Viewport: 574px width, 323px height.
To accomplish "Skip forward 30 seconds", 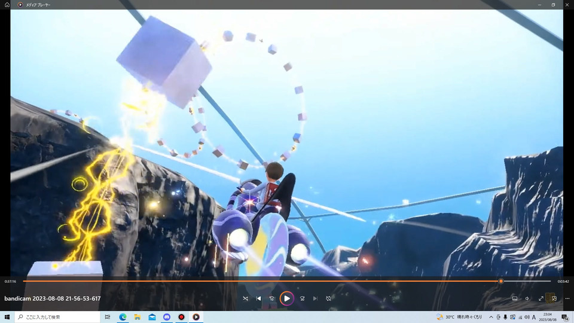I will point(302,298).
